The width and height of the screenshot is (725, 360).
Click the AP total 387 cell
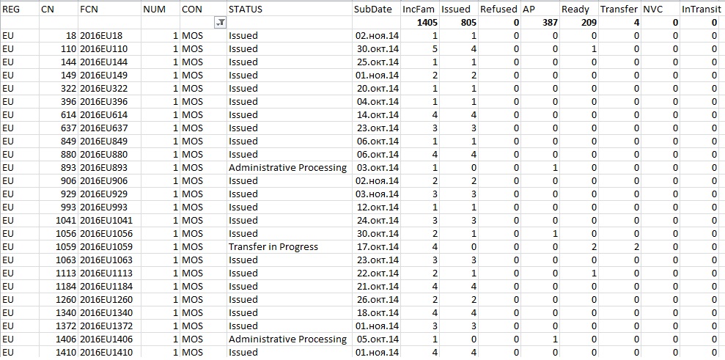pos(540,23)
